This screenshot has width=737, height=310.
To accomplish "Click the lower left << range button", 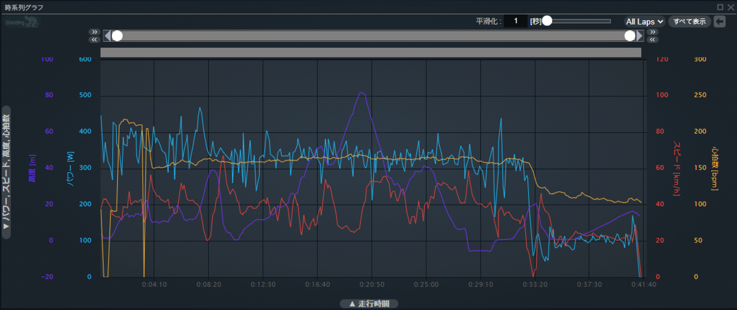I will click(94, 40).
